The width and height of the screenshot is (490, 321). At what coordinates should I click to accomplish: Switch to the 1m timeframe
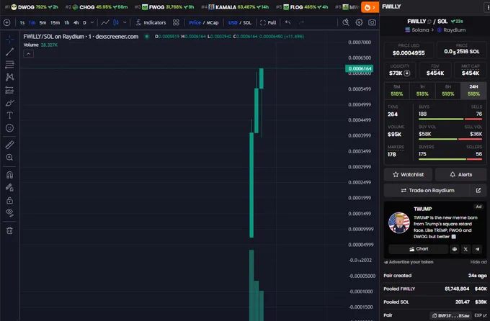(32, 23)
